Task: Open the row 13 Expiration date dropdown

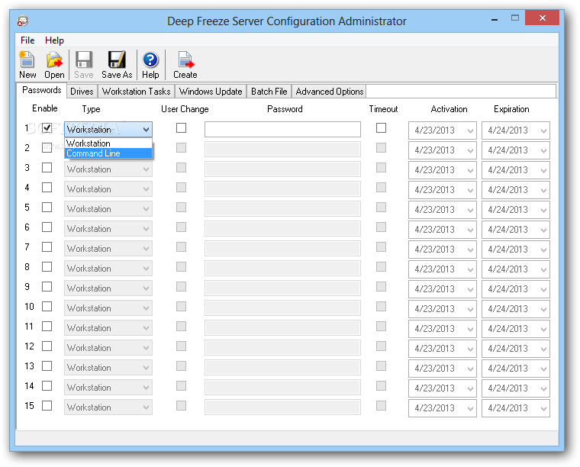Action: pyautogui.click(x=543, y=369)
